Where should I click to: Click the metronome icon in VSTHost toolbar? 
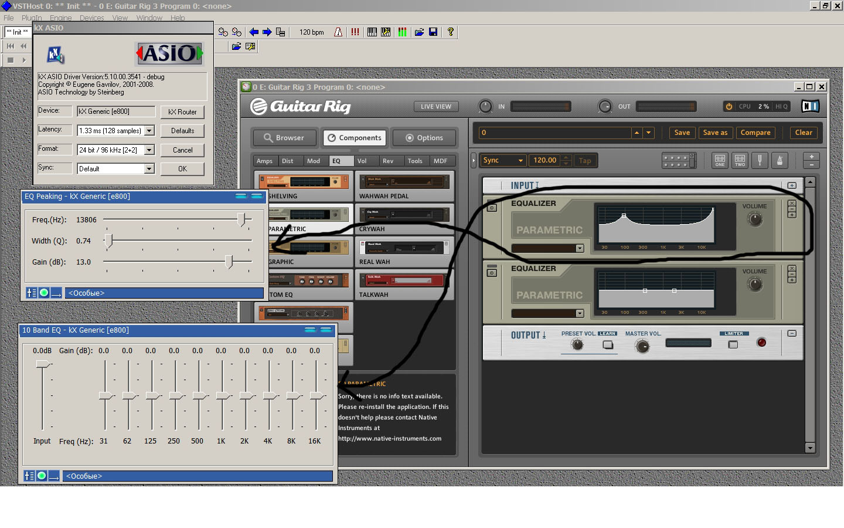(338, 32)
